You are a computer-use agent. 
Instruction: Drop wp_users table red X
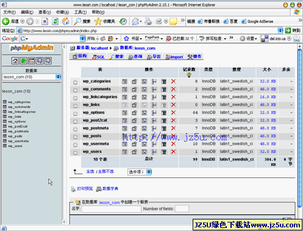point(173,152)
